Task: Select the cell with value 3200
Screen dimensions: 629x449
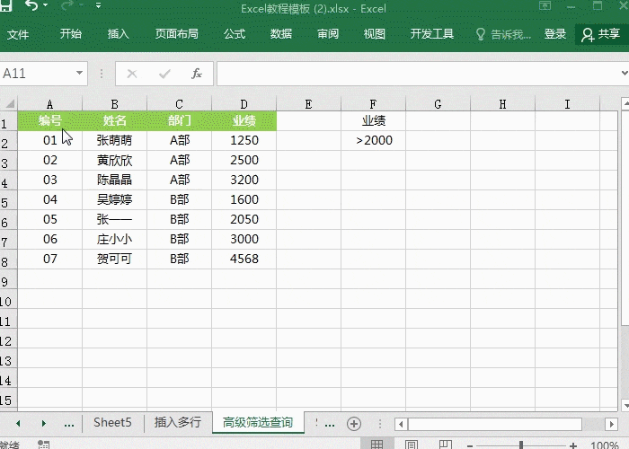Action: pos(244,180)
